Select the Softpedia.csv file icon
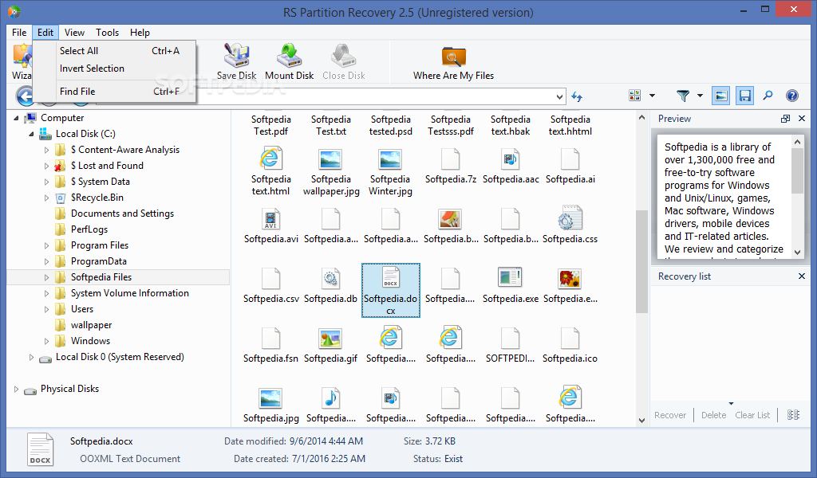Image resolution: width=817 pixels, height=478 pixels. [x=271, y=279]
